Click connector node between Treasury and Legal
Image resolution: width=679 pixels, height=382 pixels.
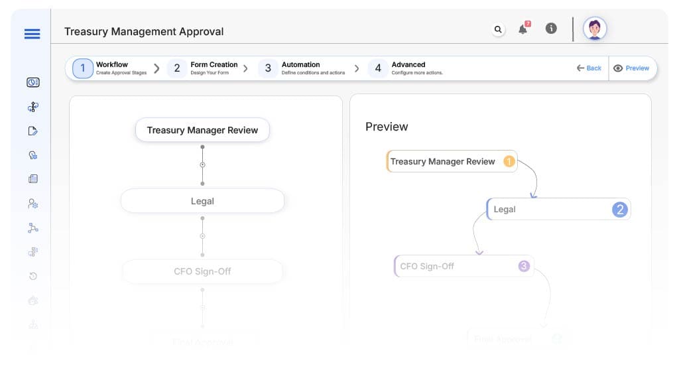point(202,164)
